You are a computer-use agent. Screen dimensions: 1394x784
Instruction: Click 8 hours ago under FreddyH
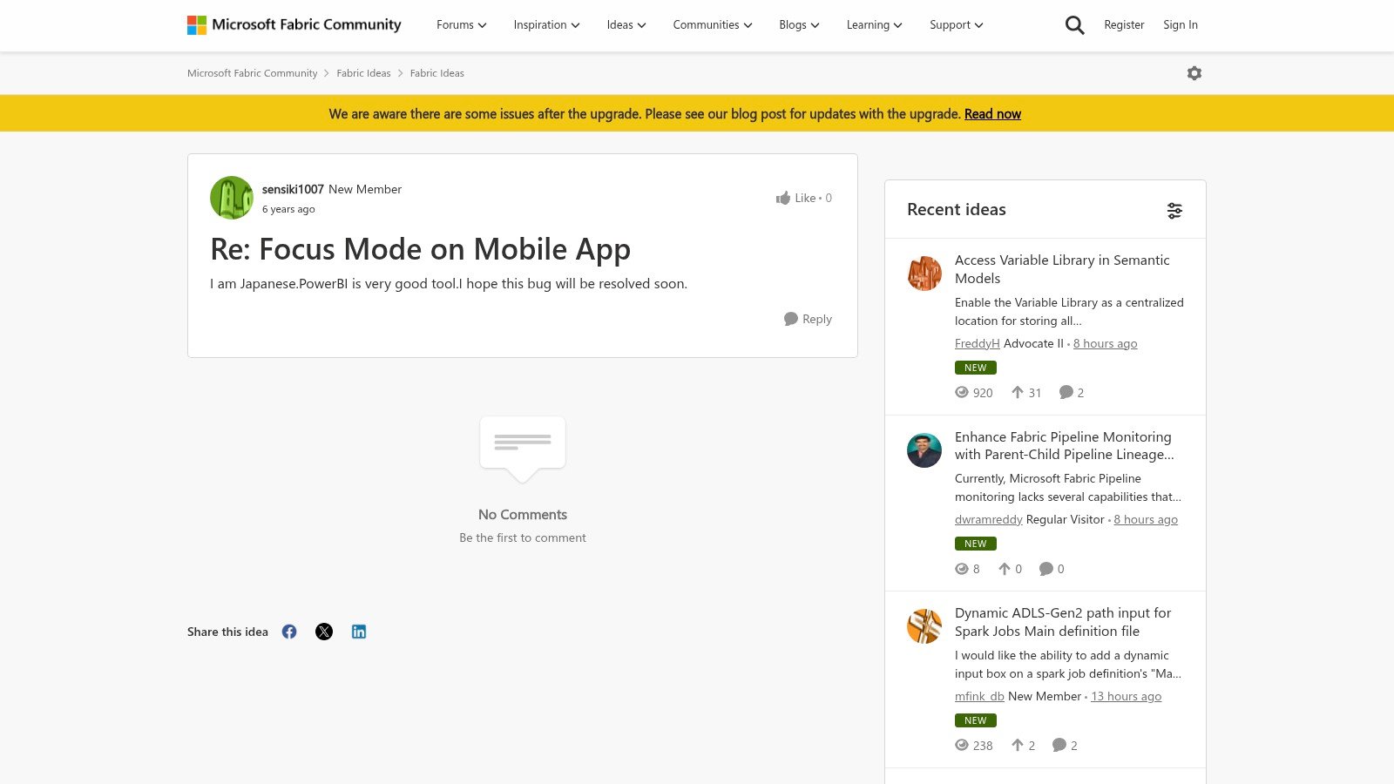coord(1105,343)
